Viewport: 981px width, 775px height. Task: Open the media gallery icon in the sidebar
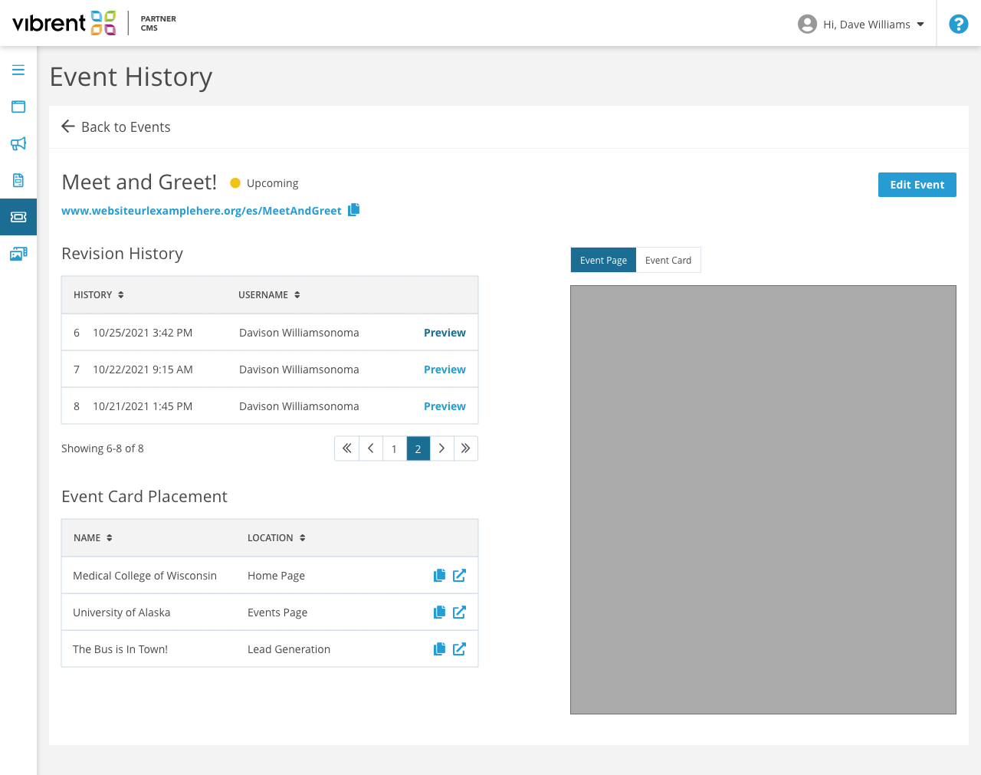(18, 254)
